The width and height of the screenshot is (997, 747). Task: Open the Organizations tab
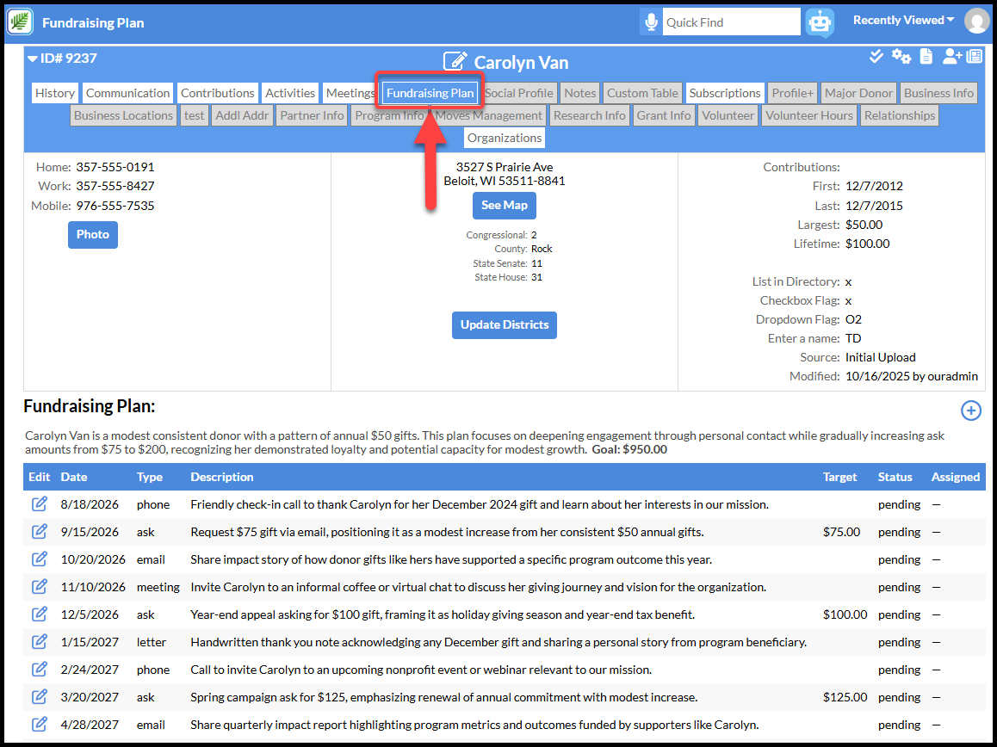(x=505, y=138)
